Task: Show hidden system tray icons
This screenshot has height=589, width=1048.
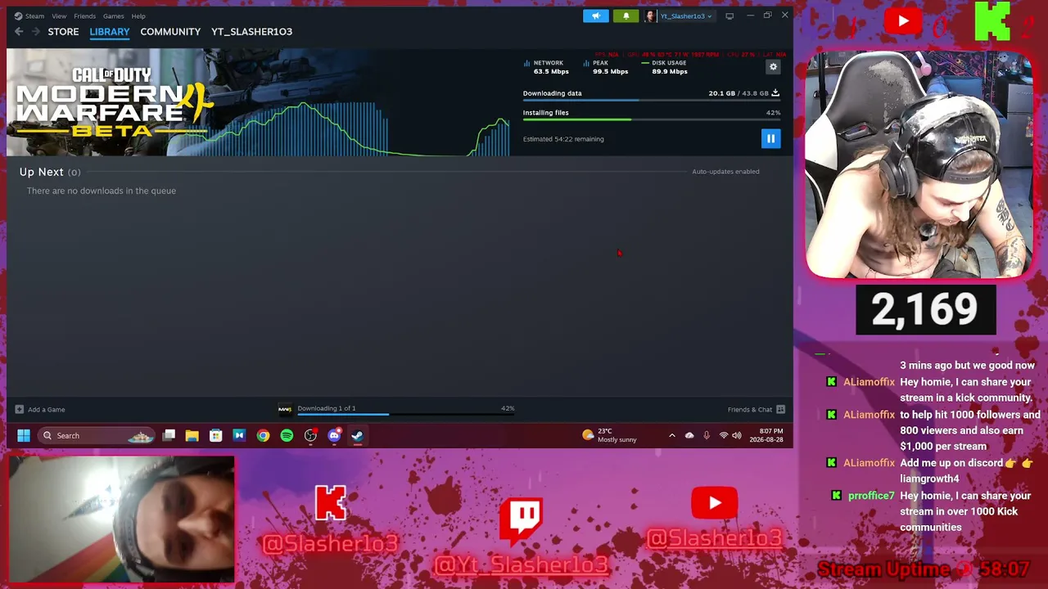Action: [672, 435]
